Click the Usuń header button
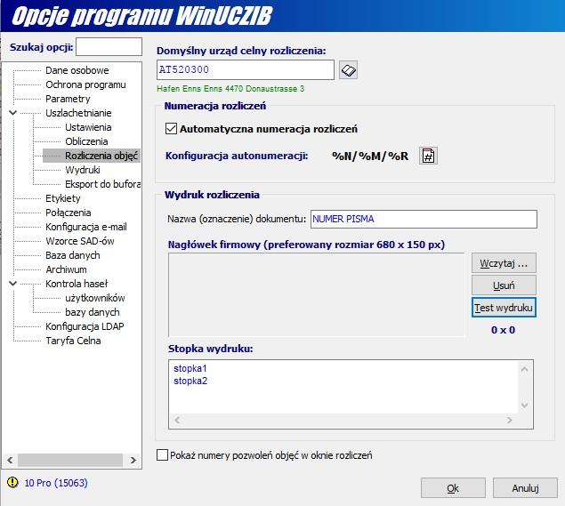The width and height of the screenshot is (565, 506). (x=504, y=285)
